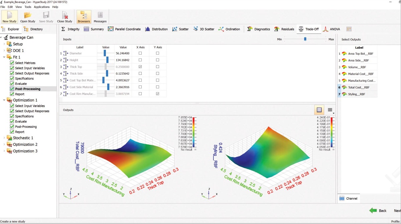
Task: Open the Applications menu
Action: pyautogui.click(x=42, y=7)
